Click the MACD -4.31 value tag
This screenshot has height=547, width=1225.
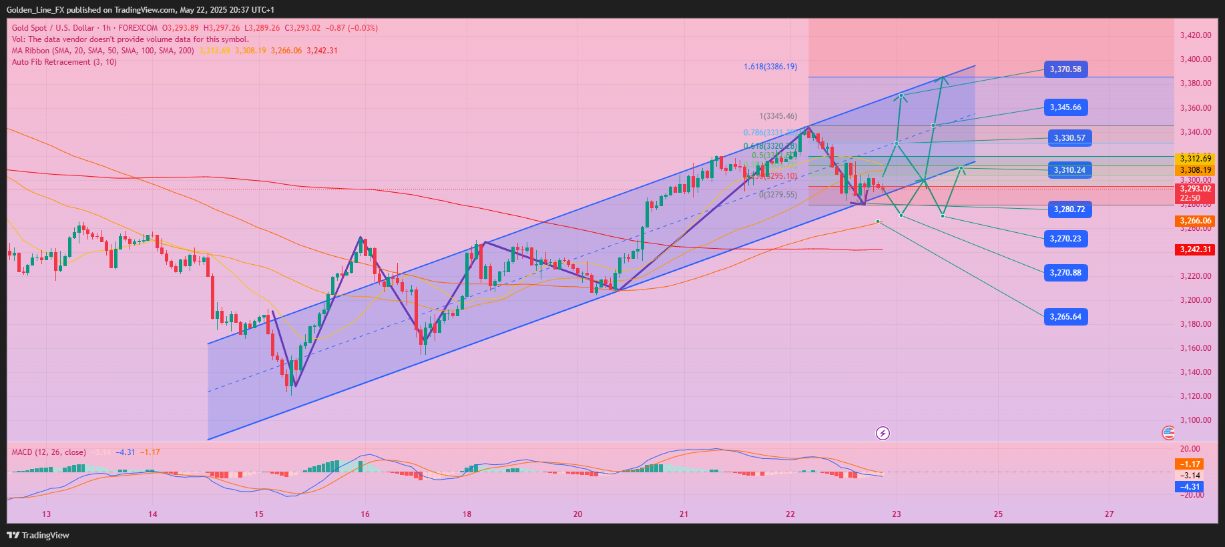[1190, 487]
